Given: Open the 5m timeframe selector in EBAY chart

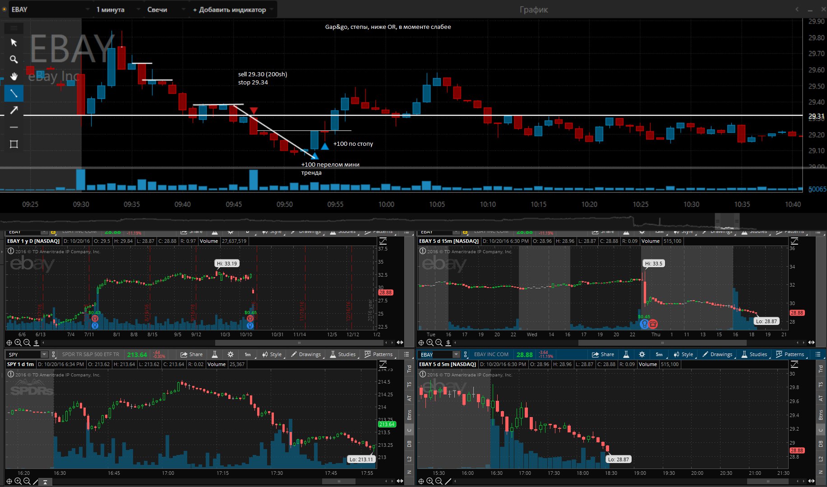Looking at the screenshot, I should [x=659, y=354].
